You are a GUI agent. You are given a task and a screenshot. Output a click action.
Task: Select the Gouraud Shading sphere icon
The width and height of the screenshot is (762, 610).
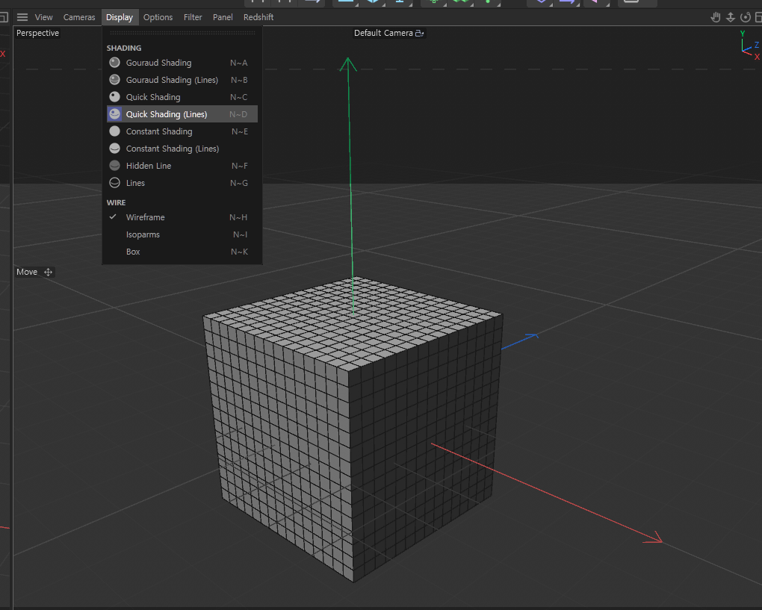114,63
